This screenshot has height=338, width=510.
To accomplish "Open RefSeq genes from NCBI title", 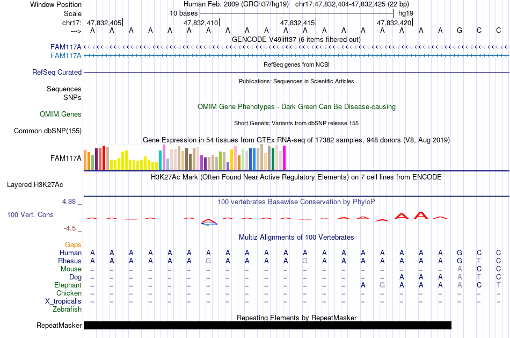I will pos(296,64).
